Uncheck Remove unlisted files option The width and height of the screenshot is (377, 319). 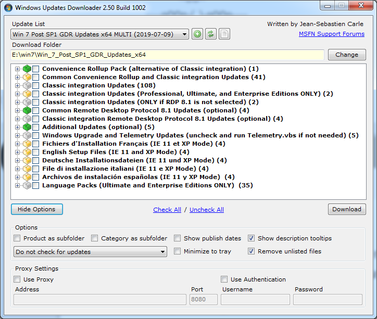pos(252,251)
